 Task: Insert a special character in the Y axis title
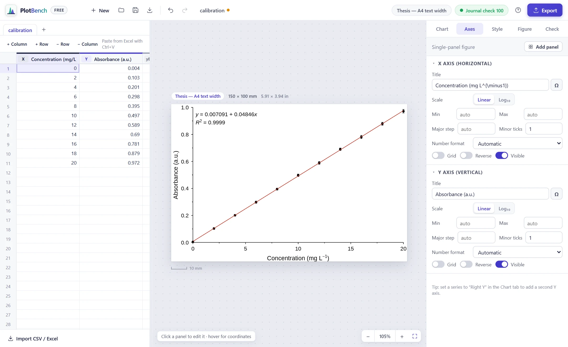point(556,194)
